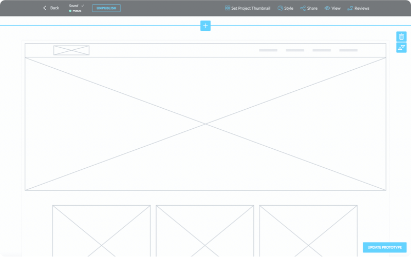Select the logo placeholder in wireframe header
The image size is (411, 257).
click(71, 50)
